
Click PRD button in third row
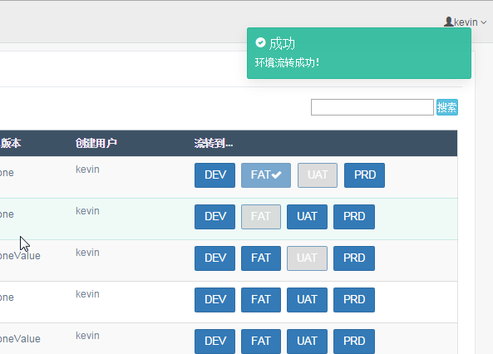354,258
